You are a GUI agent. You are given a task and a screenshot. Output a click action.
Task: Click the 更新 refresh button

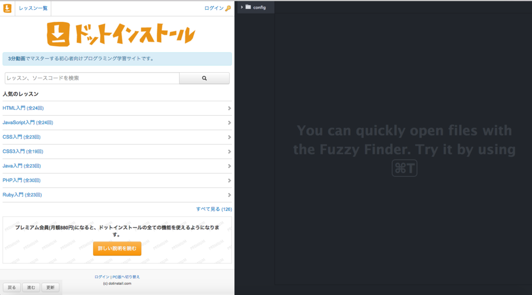(50, 288)
